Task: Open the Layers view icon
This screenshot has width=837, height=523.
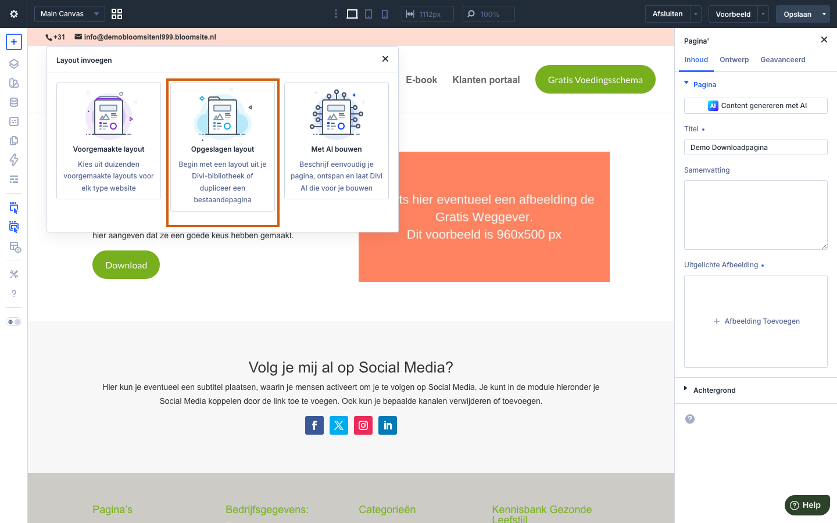Action: tap(14, 64)
